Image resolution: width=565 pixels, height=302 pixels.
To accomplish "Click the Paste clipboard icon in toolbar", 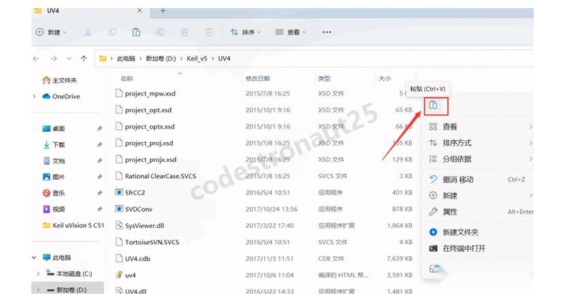I will (136, 33).
